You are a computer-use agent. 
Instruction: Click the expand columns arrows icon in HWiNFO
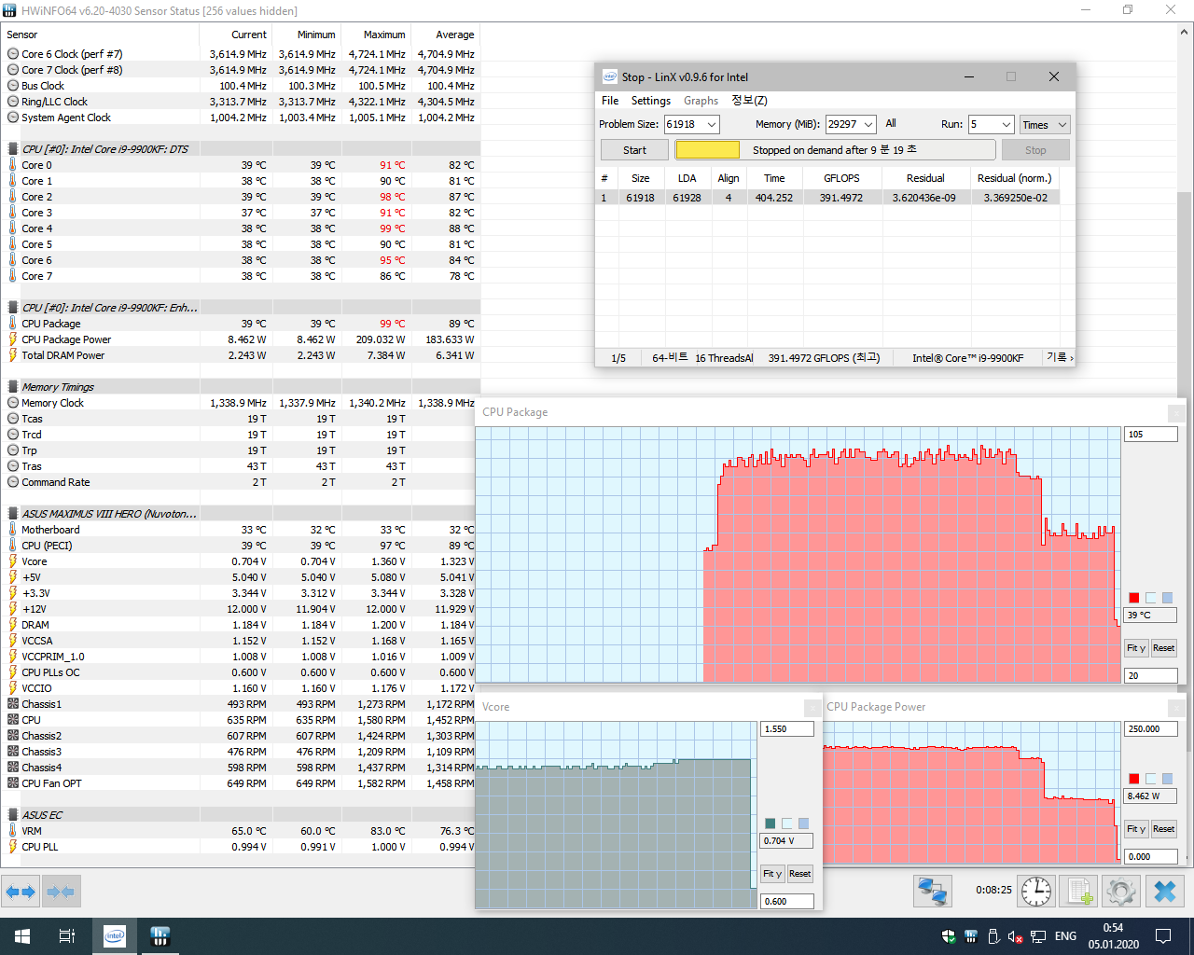[21, 892]
